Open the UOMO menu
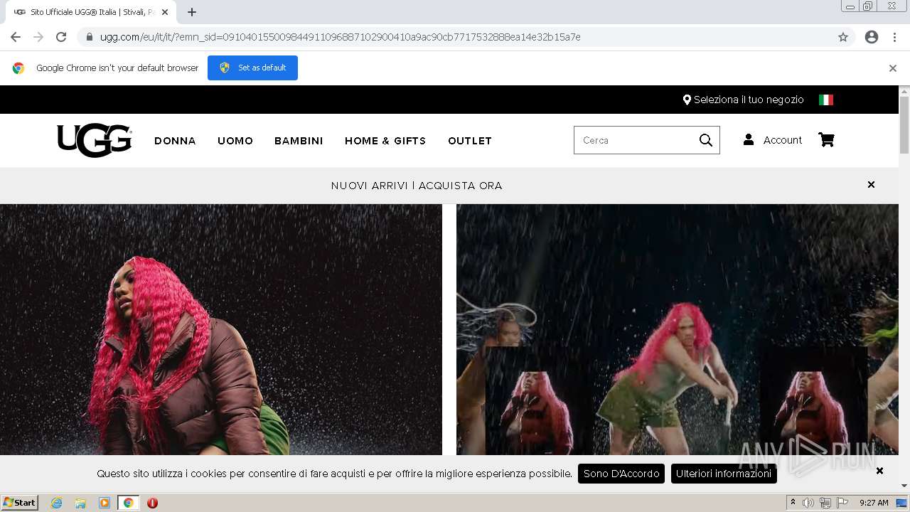This screenshot has width=910, height=512. point(235,141)
